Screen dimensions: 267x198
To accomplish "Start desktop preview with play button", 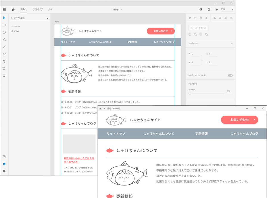I will 217,9.
